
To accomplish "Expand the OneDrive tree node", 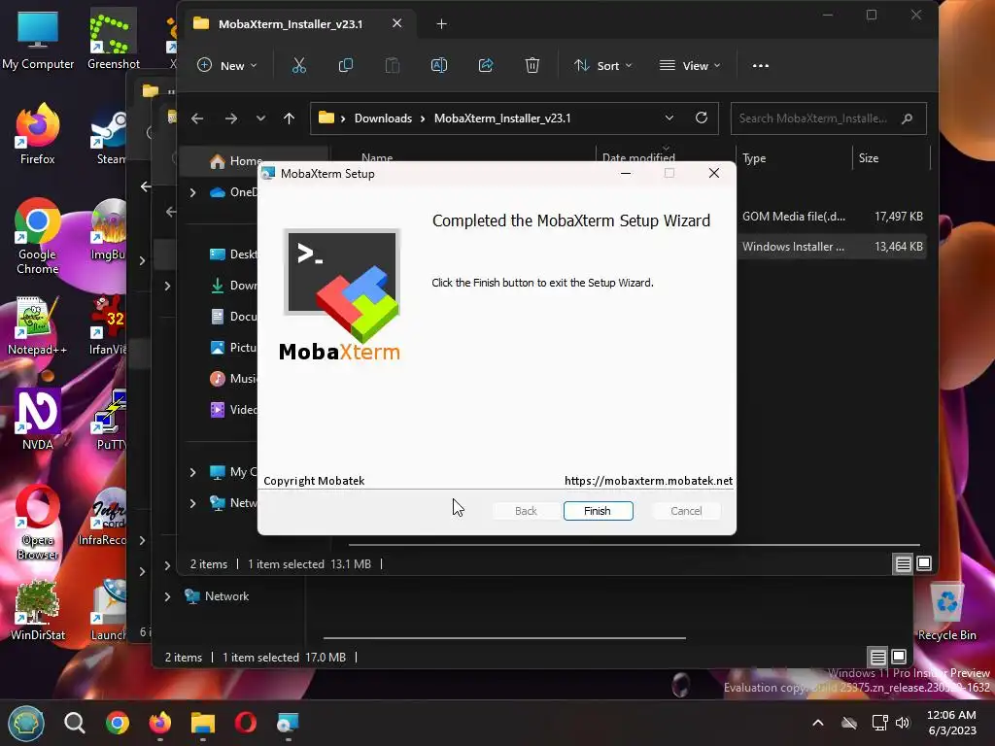I will pos(193,192).
